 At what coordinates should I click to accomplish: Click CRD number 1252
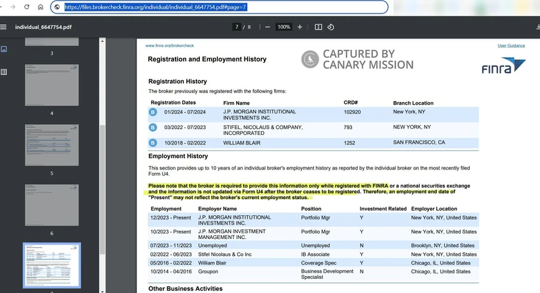(x=349, y=143)
